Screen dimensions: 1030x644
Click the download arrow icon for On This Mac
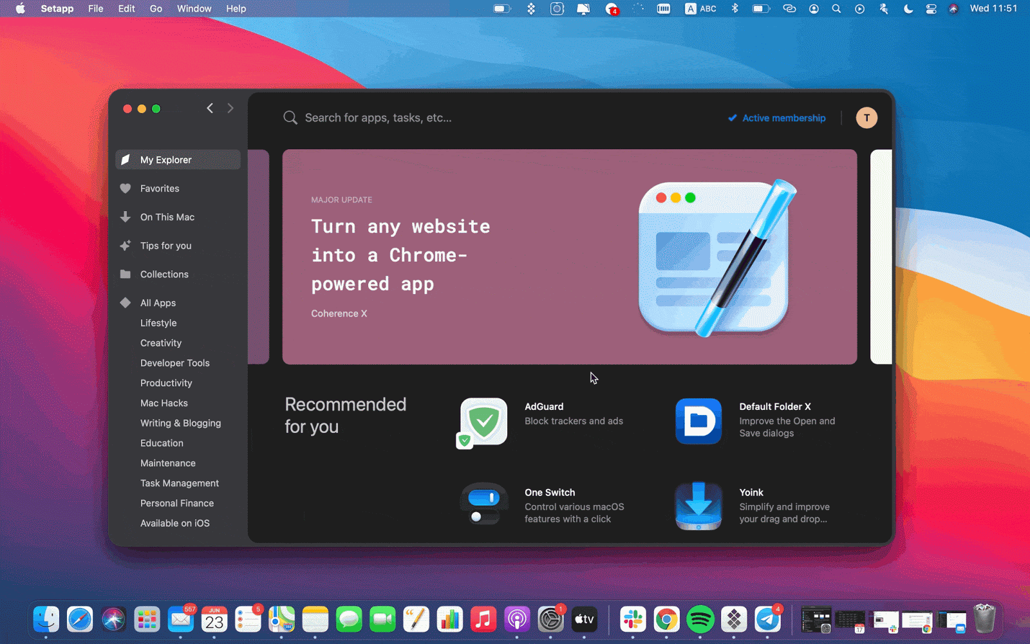[x=126, y=217]
